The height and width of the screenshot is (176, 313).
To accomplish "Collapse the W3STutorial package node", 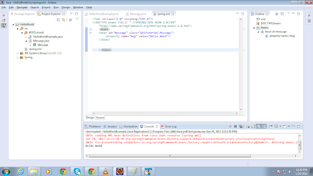I will coord(22,33).
